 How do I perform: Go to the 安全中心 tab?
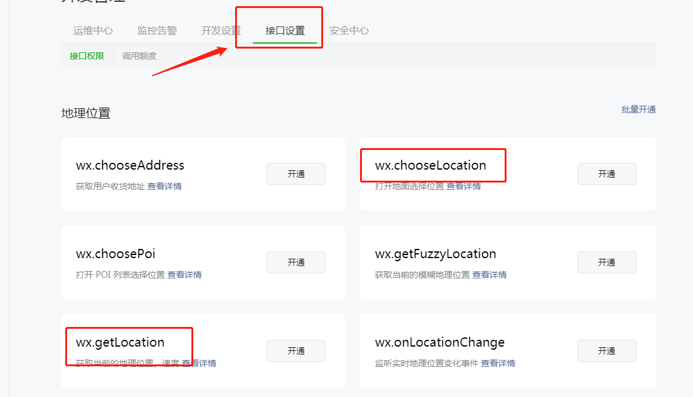pos(349,31)
